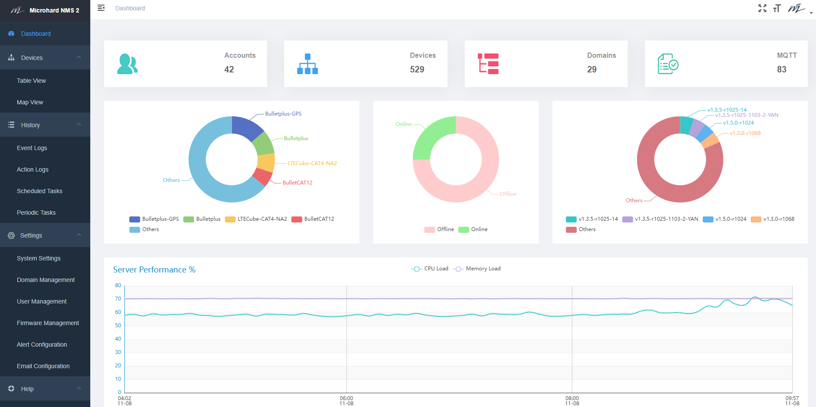Open User Management
Screen dimensions: 816x407
click(x=45, y=301)
